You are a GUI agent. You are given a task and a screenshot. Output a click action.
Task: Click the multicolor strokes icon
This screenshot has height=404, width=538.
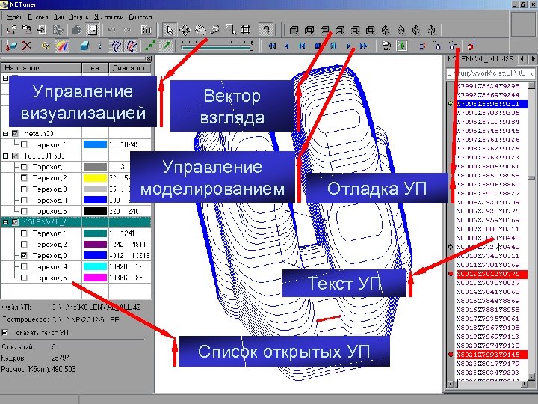click(62, 46)
